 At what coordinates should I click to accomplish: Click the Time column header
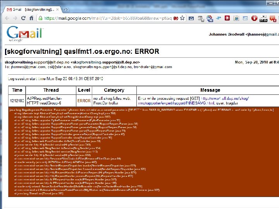[17, 90]
